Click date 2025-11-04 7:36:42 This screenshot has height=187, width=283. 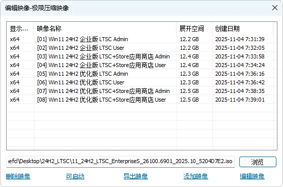click(x=240, y=82)
